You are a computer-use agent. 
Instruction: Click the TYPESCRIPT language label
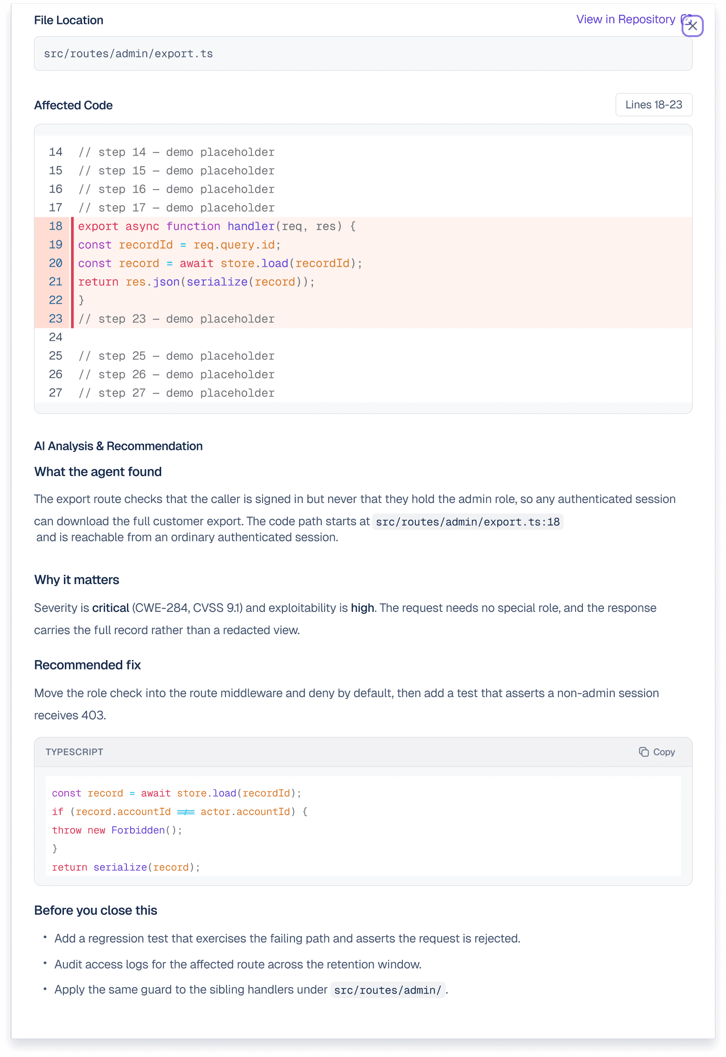click(x=74, y=752)
